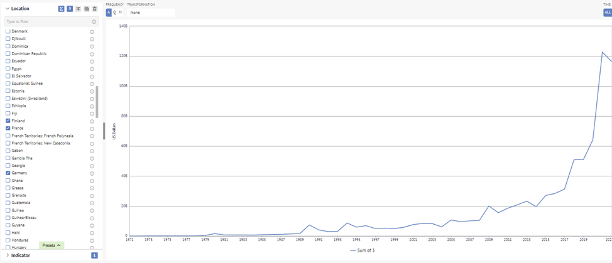
Task: Select Monthly frequency M
Action: pyautogui.click(x=120, y=13)
